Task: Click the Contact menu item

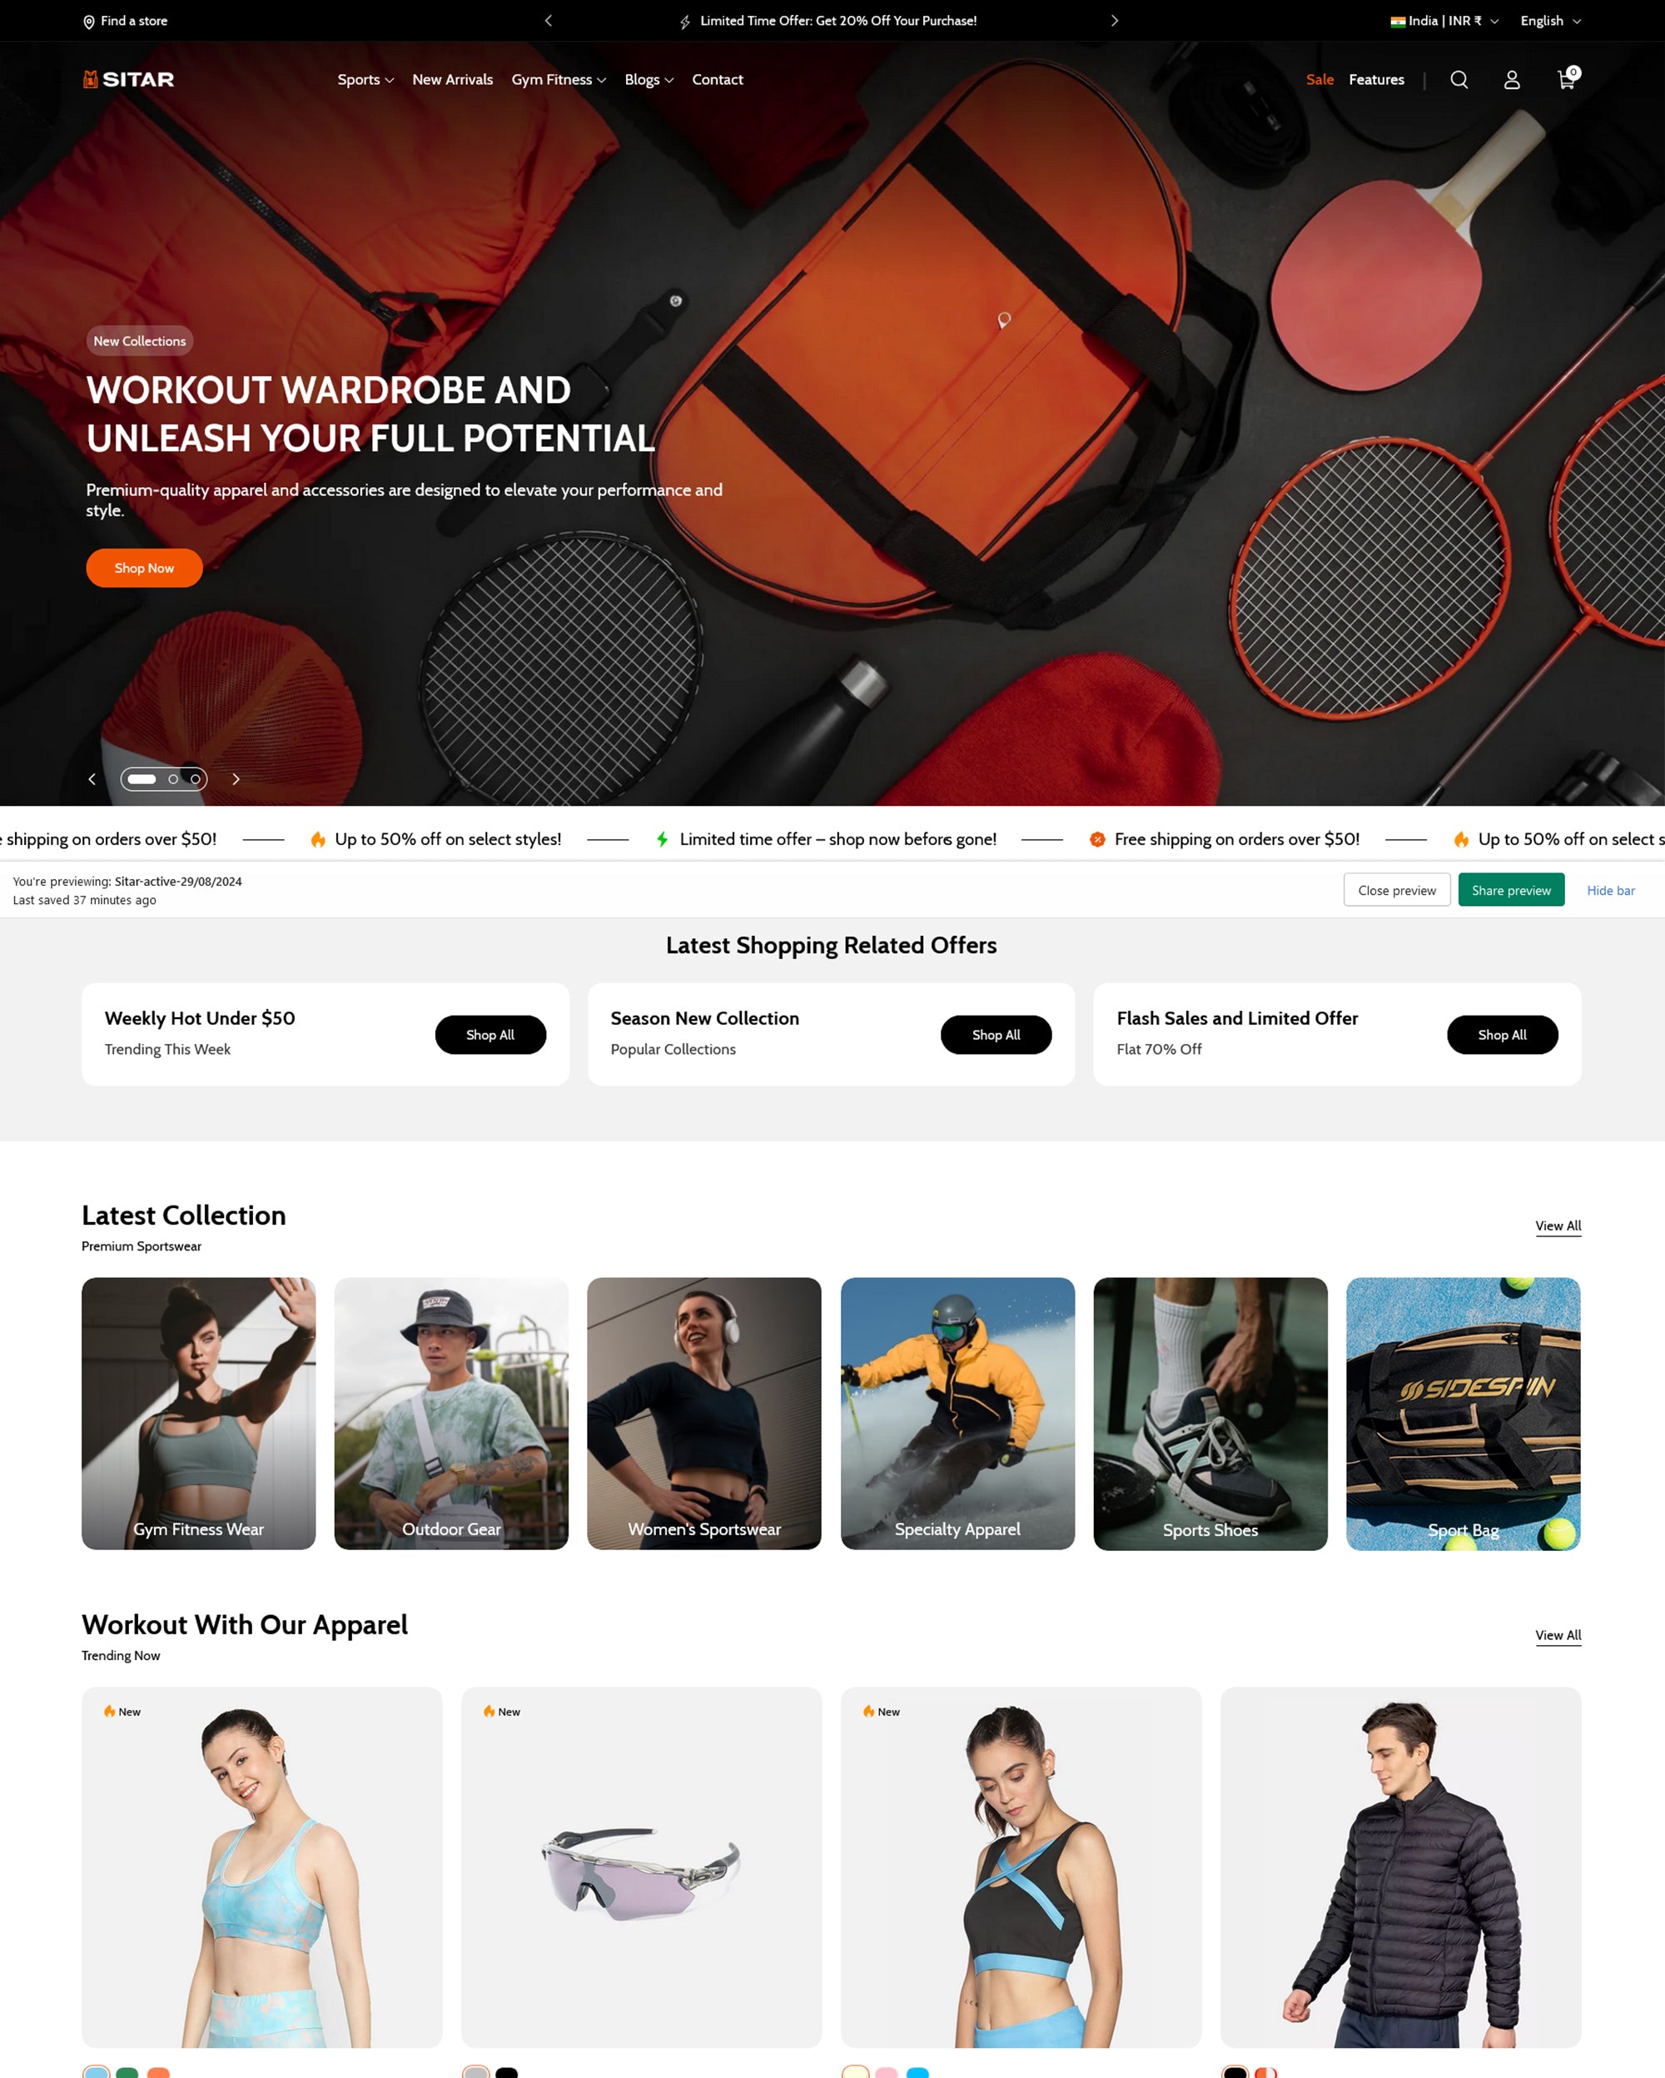Action: pos(717,80)
